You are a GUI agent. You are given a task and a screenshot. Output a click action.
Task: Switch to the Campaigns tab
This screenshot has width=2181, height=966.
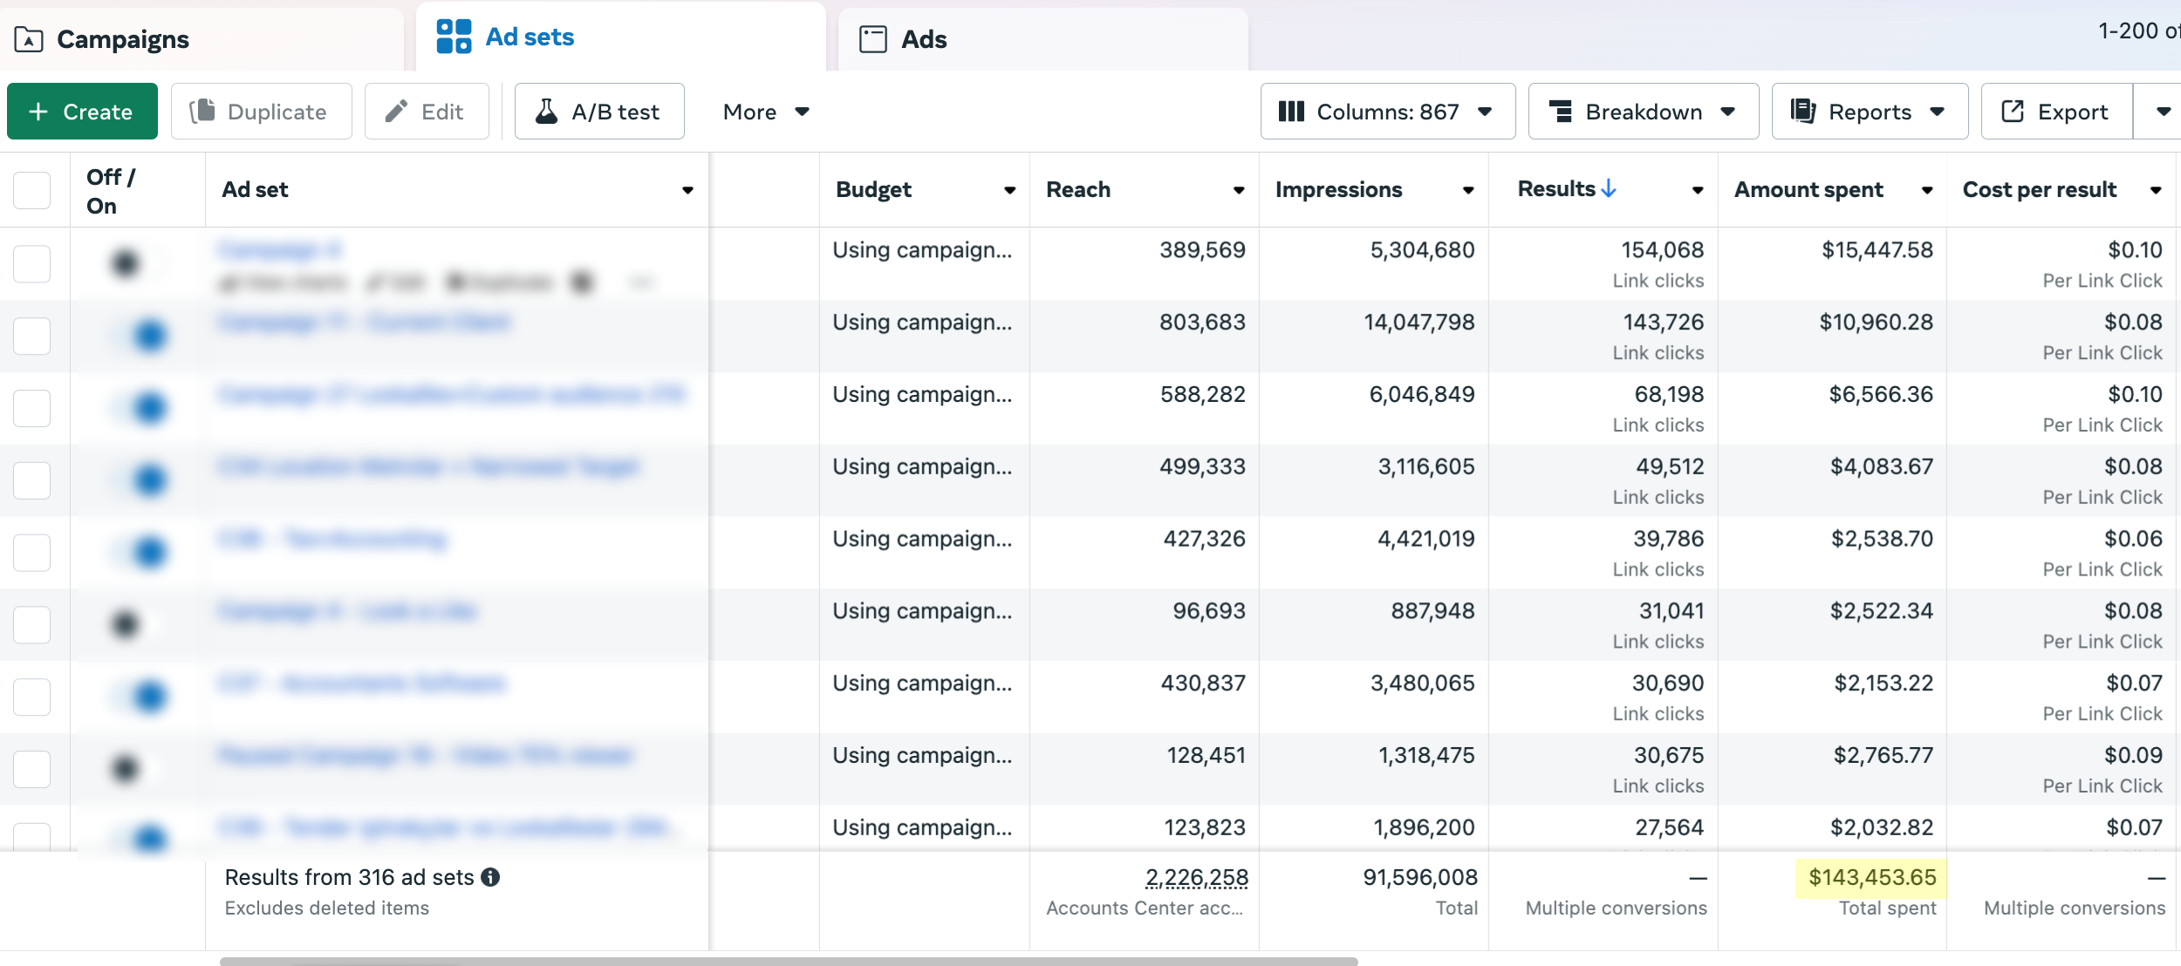(122, 40)
